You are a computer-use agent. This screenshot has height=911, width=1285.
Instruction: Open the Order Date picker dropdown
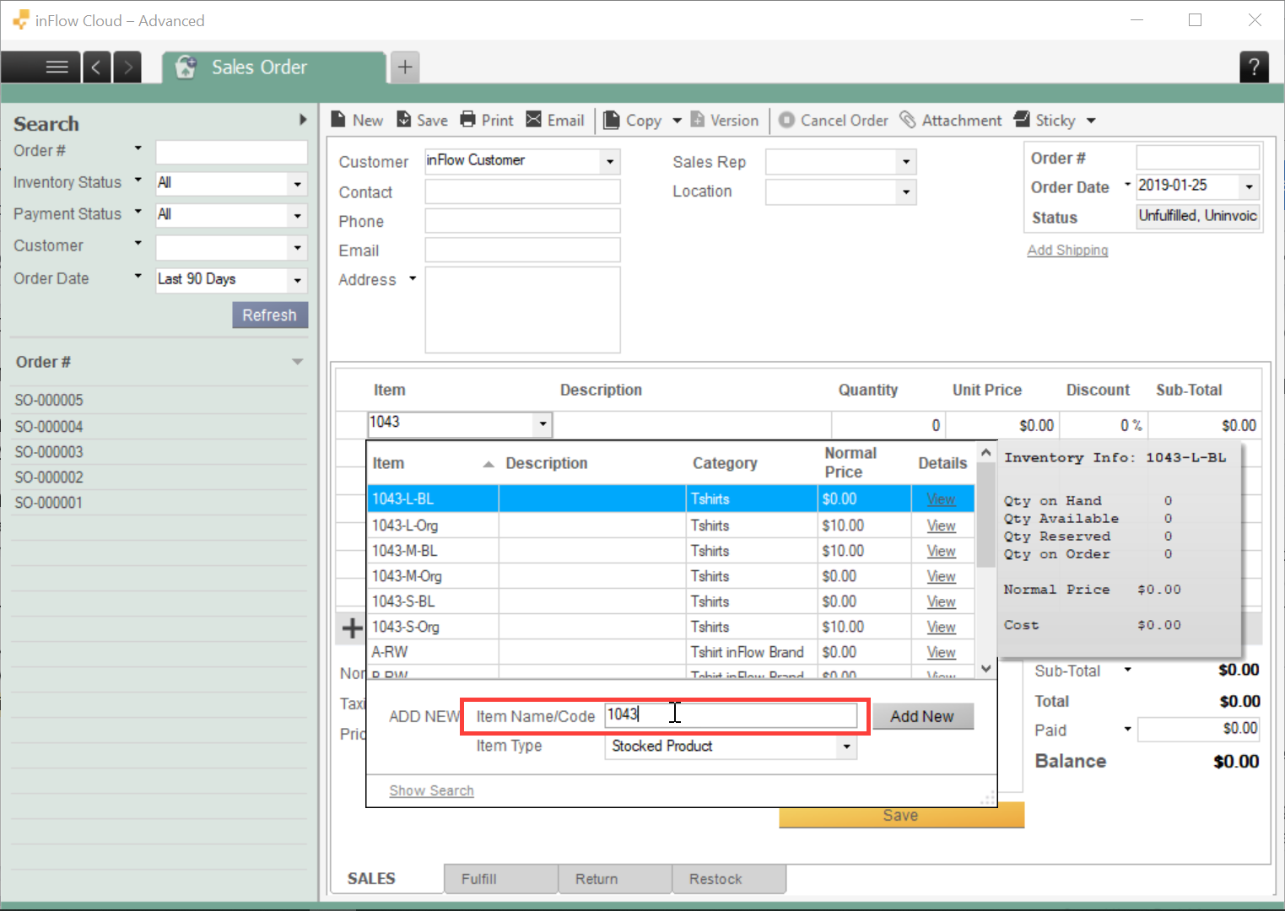click(1250, 186)
